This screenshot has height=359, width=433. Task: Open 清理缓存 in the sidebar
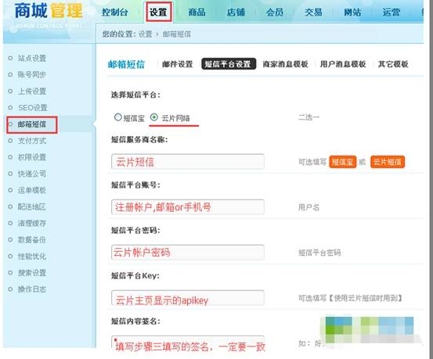tap(32, 223)
